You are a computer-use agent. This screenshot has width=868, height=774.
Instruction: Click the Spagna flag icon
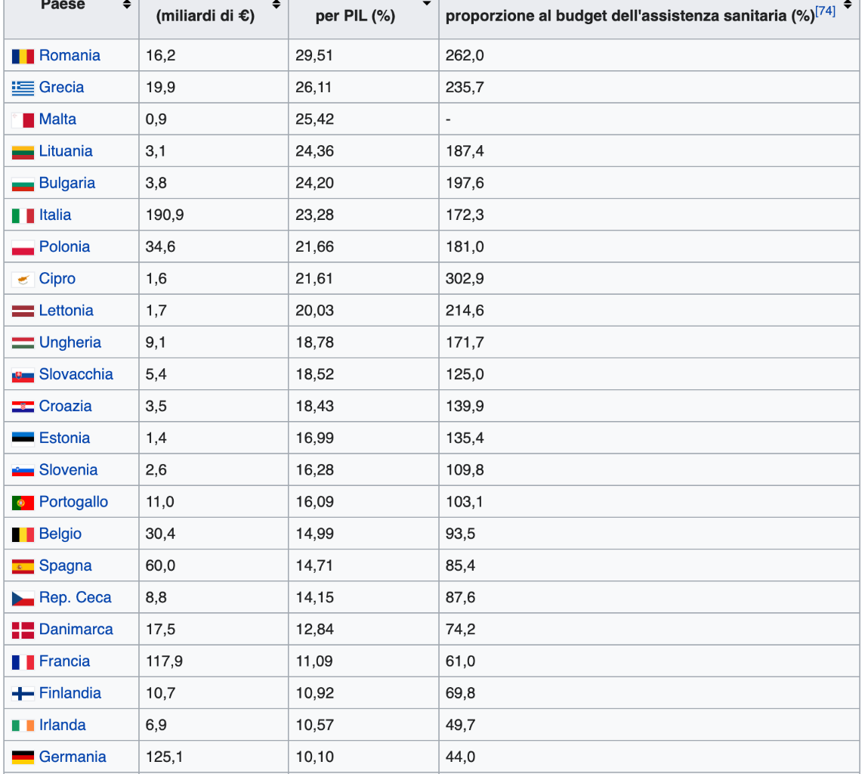(x=23, y=566)
